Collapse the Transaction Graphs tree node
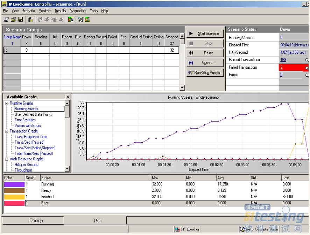The image size is (310, 235). click(7, 131)
